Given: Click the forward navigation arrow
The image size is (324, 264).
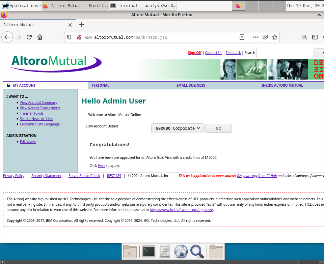Looking at the screenshot, I should click(x=18, y=37).
